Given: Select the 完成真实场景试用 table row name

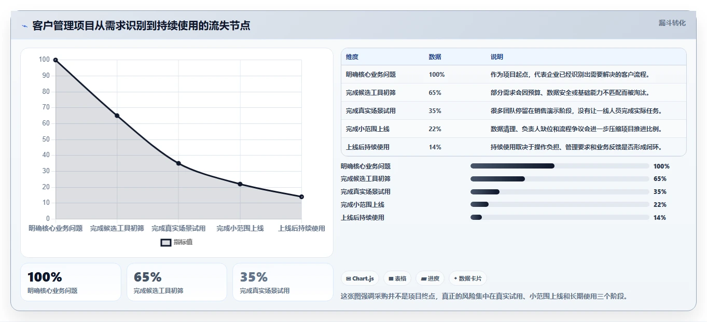Looking at the screenshot, I should click(371, 111).
